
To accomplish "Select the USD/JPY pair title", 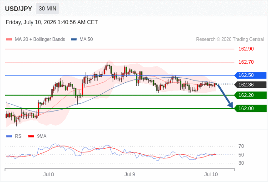I will click(19, 9).
